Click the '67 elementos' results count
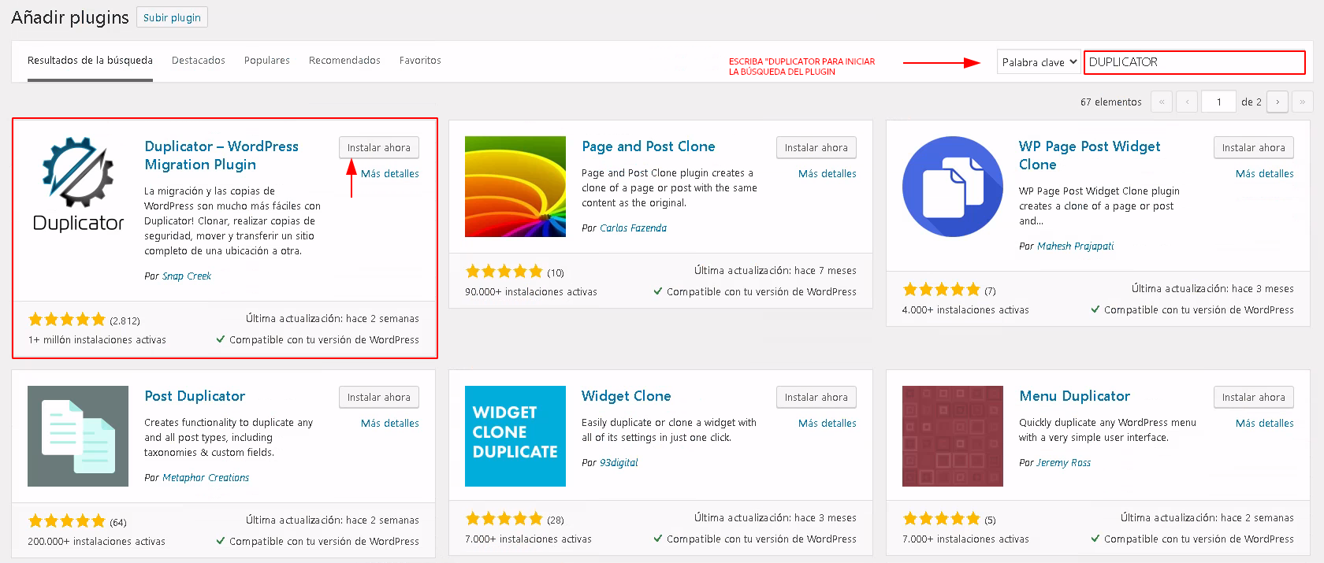This screenshot has width=1324, height=563. pos(1111,102)
